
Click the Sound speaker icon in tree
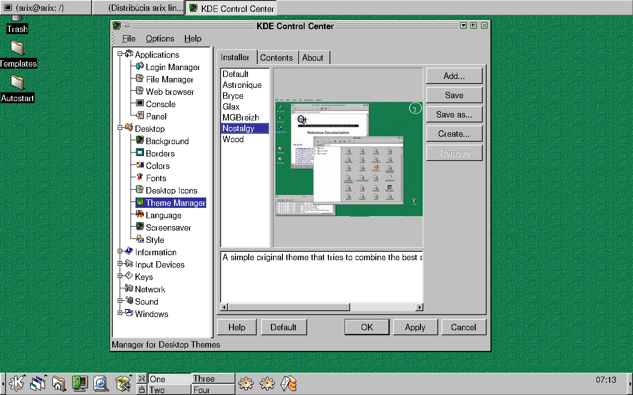click(x=129, y=301)
